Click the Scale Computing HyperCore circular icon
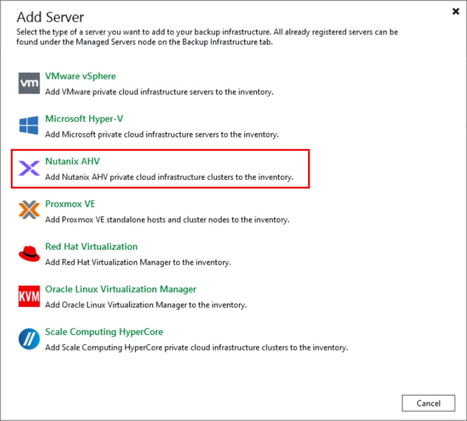 click(x=29, y=339)
